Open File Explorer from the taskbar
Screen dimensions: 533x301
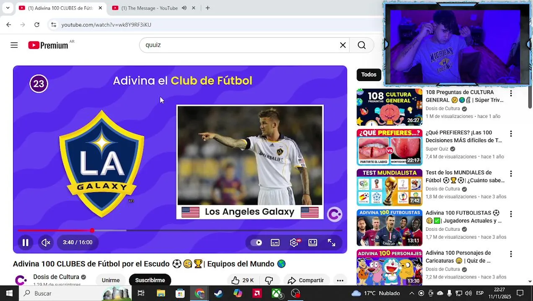pos(161,293)
